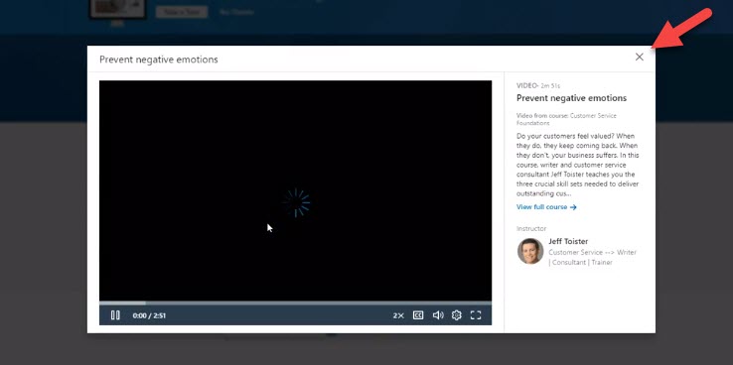The width and height of the screenshot is (733, 365).
Task: Click Jeff Toister's profile photo
Action: [530, 251]
